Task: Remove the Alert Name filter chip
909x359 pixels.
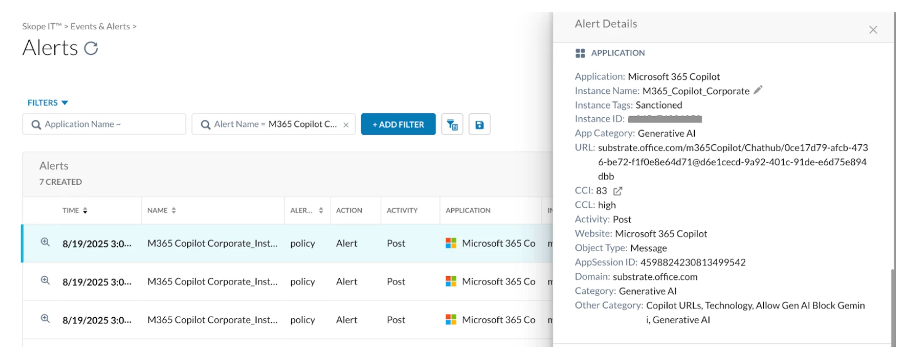Action: click(x=346, y=125)
